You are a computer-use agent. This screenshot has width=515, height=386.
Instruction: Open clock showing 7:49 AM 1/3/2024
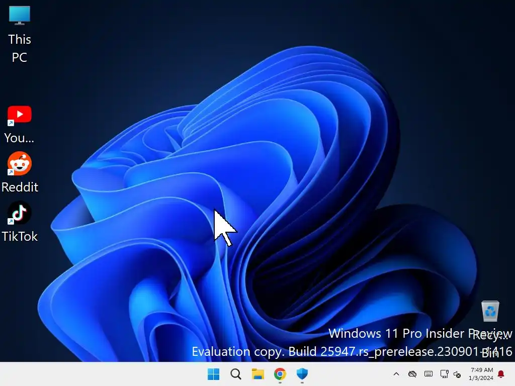481,374
